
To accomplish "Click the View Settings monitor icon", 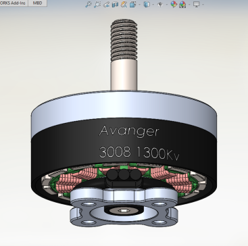I will (x=197, y=4).
